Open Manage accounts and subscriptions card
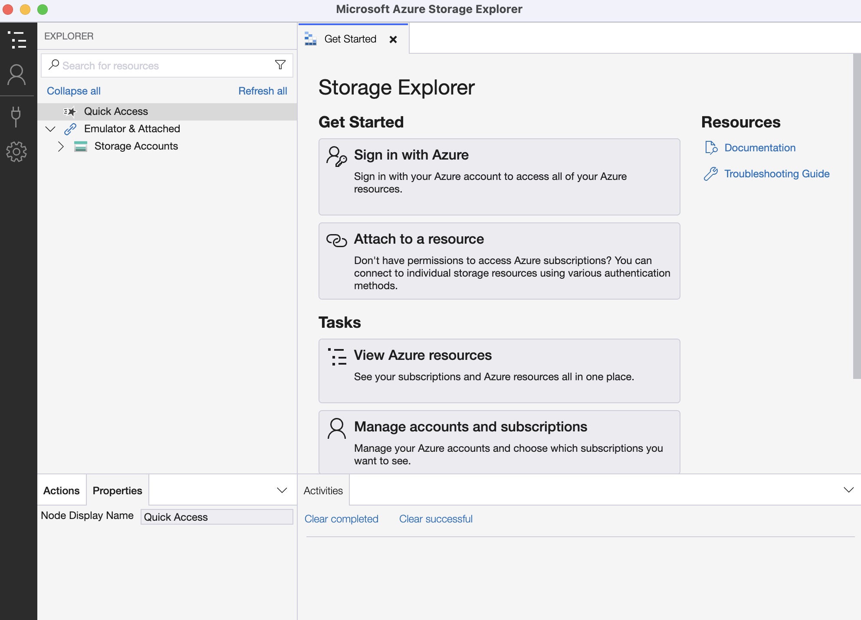The width and height of the screenshot is (861, 620). [499, 442]
